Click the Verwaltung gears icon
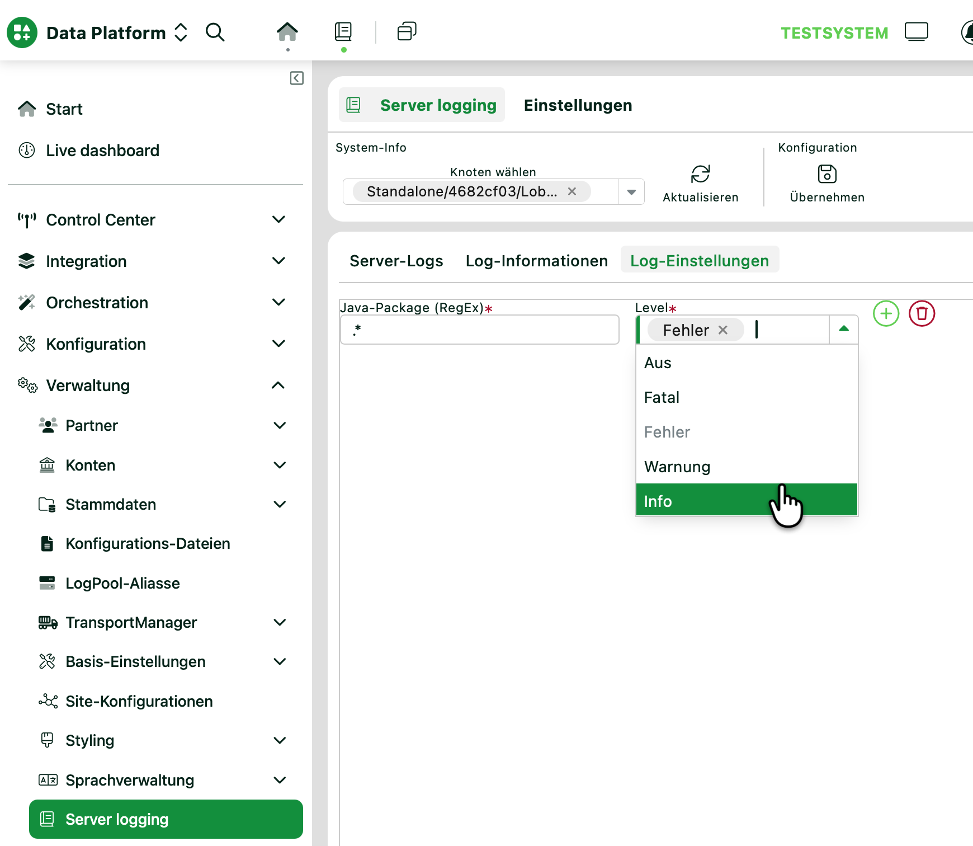Screen dimensions: 973x846 coord(27,385)
